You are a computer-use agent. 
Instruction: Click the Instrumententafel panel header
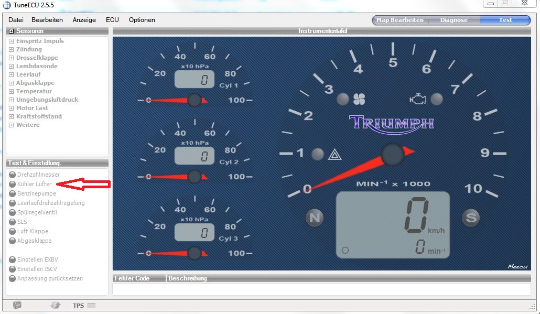tap(322, 31)
